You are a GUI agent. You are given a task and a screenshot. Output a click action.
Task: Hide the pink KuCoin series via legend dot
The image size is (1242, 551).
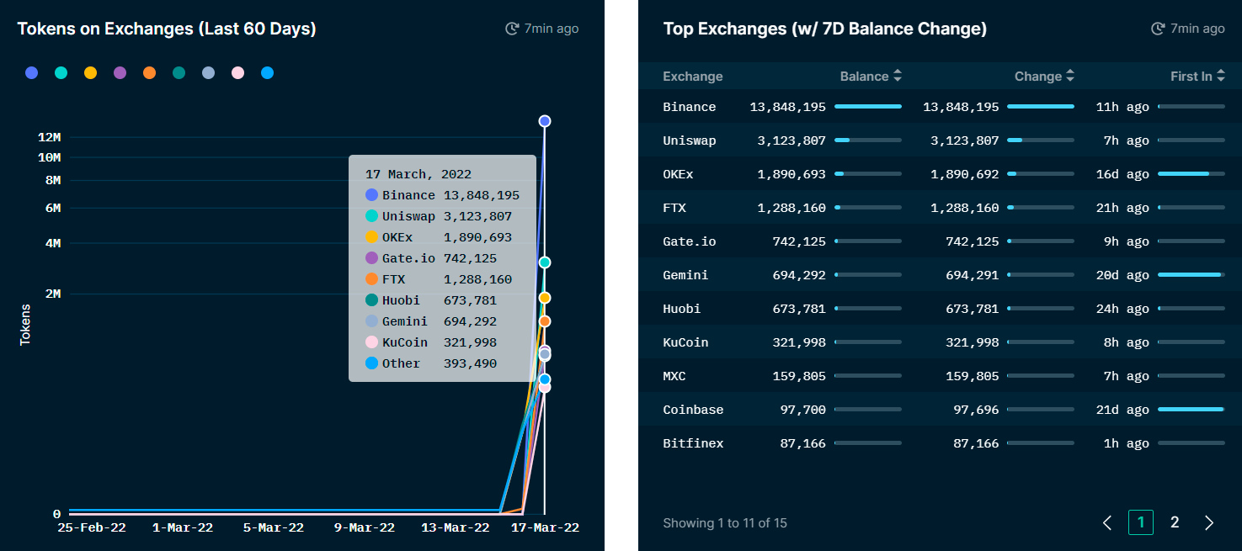click(x=237, y=73)
